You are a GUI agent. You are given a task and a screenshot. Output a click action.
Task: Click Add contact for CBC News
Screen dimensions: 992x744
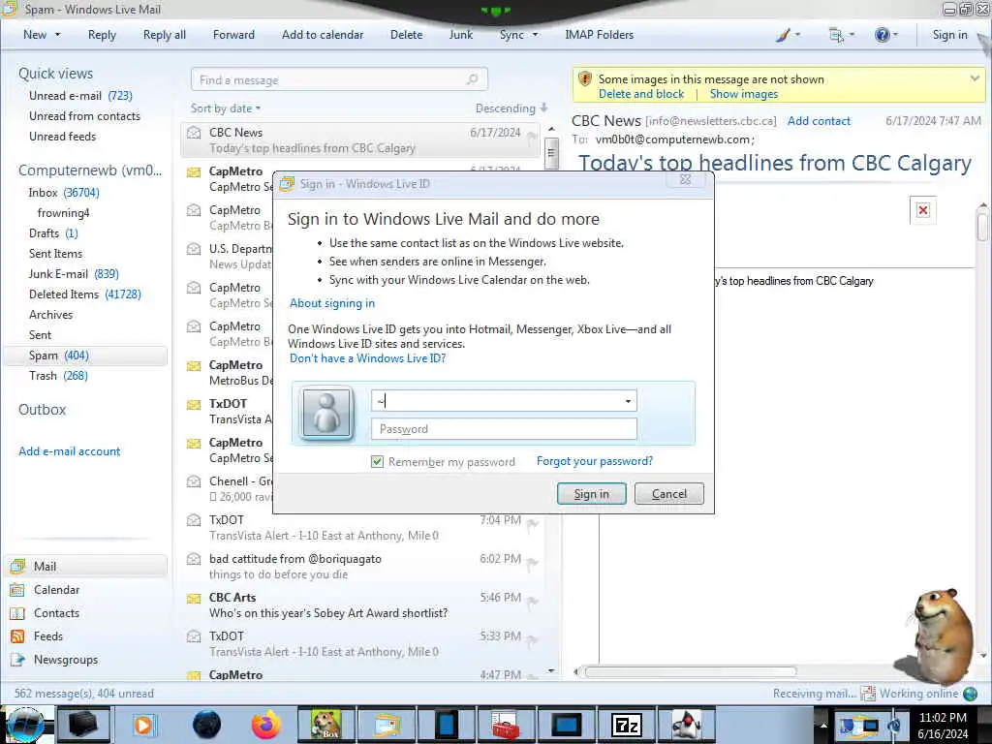coord(819,121)
